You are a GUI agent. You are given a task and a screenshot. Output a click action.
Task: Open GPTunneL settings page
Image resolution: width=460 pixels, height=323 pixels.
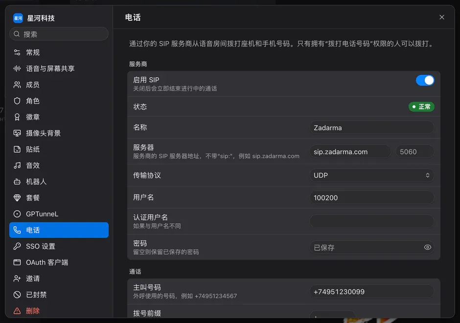[x=59, y=214]
